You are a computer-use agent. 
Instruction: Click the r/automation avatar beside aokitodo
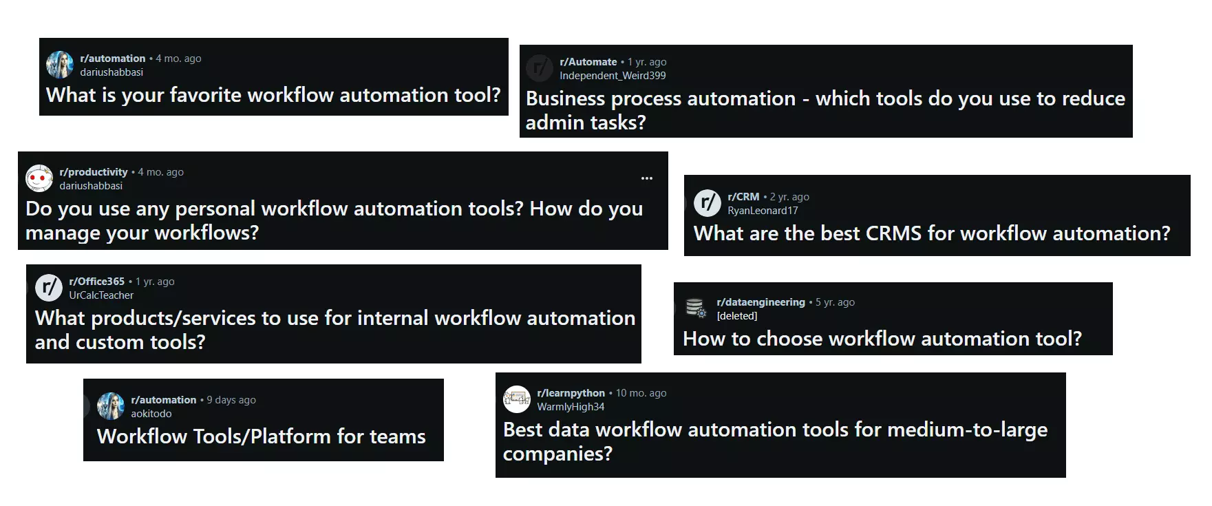pyautogui.click(x=111, y=406)
